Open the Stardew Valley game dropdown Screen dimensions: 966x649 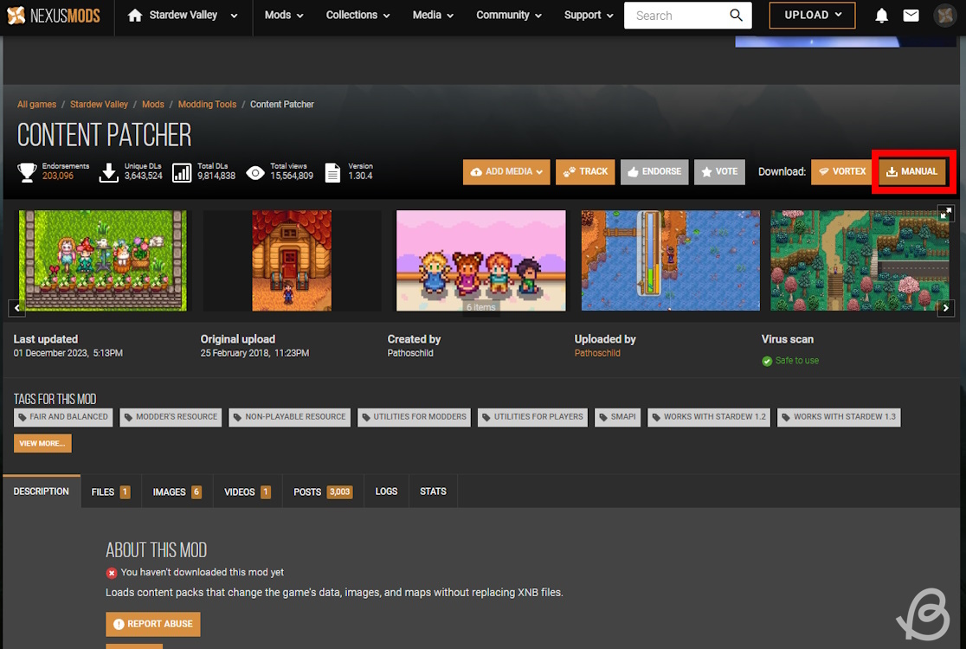183,16
